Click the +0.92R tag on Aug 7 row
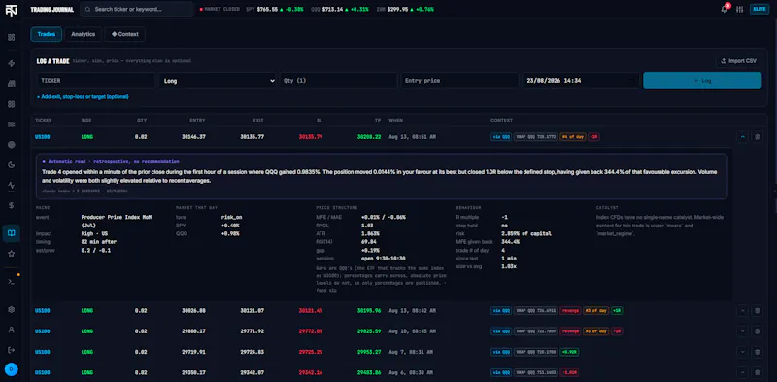Image resolution: width=777 pixels, height=382 pixels. click(569, 352)
